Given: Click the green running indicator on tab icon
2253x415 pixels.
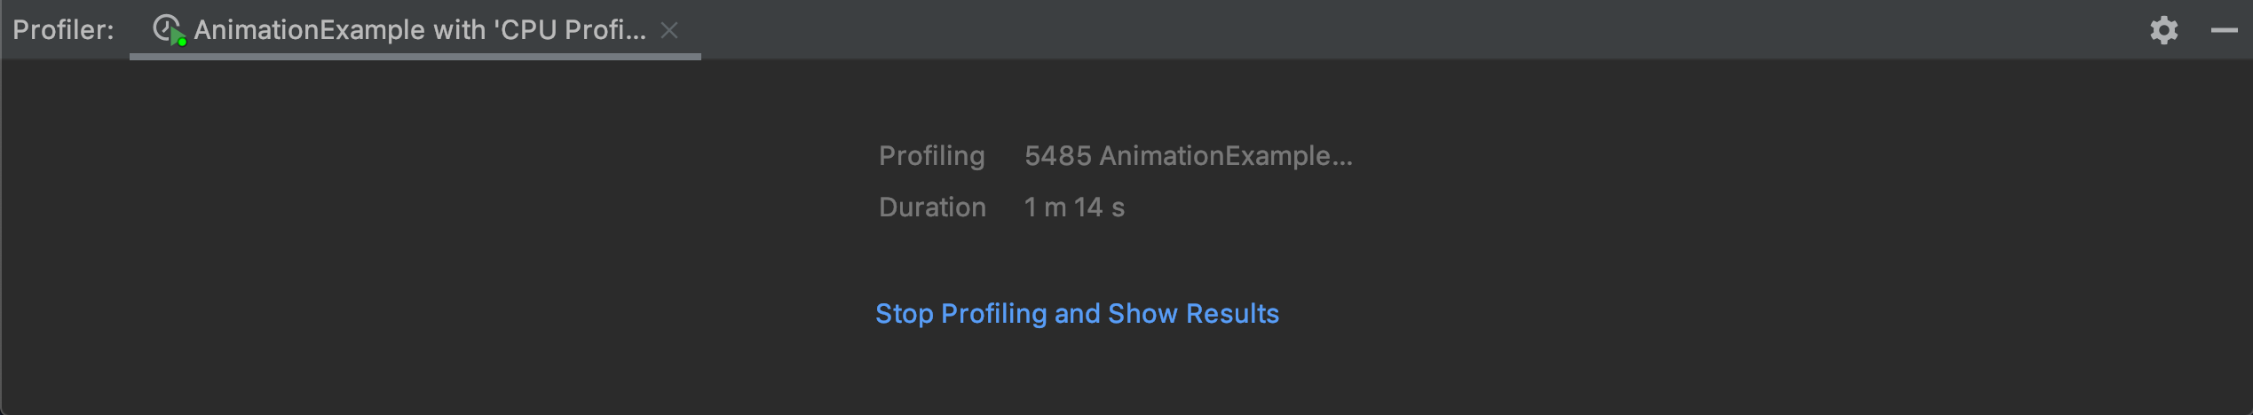Looking at the screenshot, I should [181, 41].
